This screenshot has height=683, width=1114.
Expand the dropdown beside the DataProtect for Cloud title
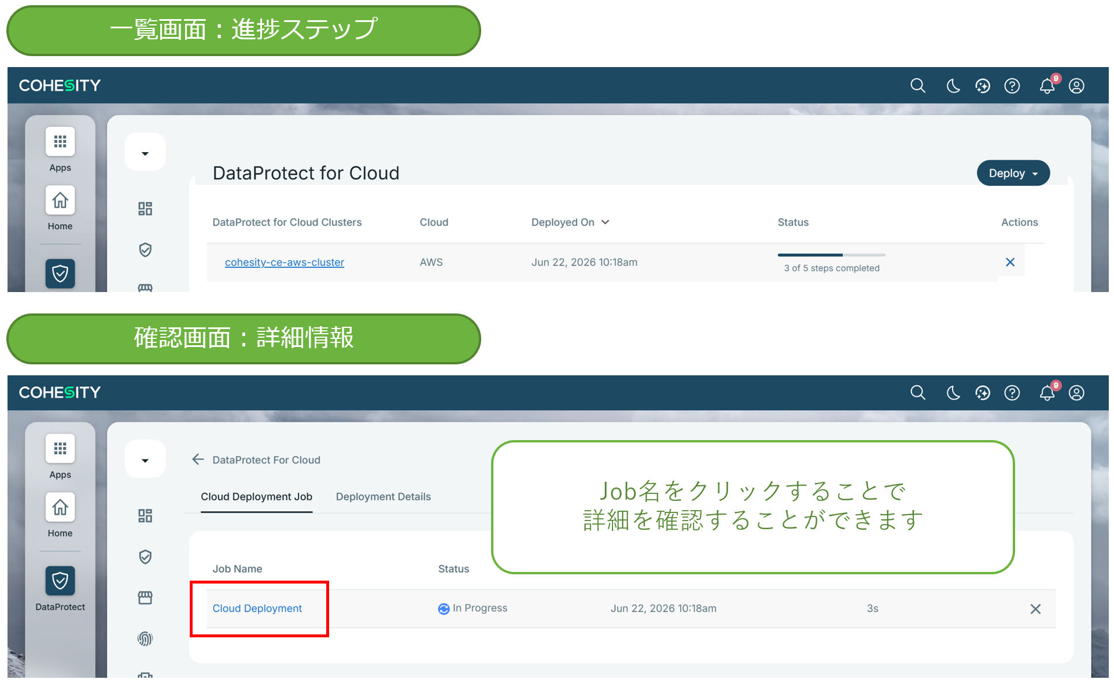145,153
